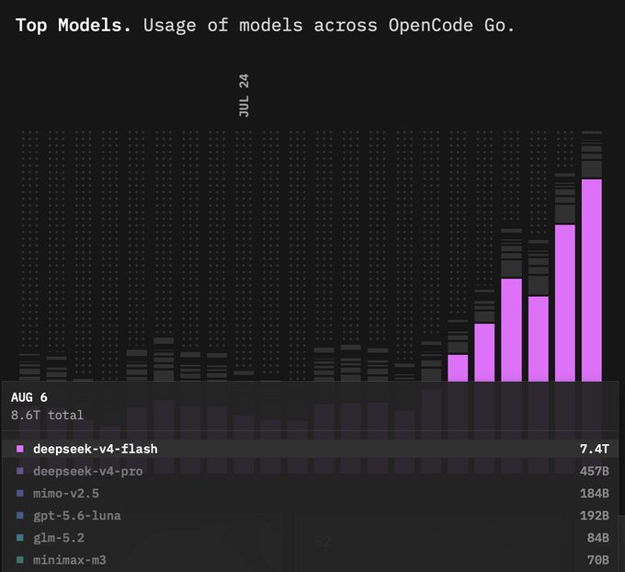The image size is (625, 572).
Task: Click the second-tallest pink bar
Action: coord(565,303)
